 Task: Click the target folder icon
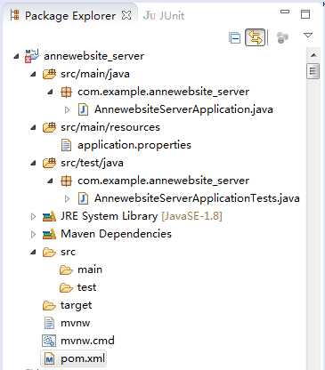(x=49, y=305)
